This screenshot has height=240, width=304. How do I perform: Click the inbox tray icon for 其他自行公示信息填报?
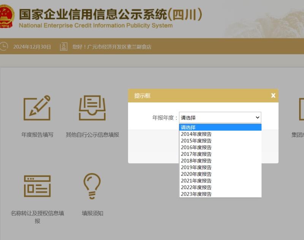click(92, 108)
